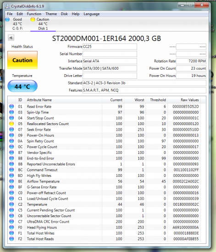This screenshot has width=216, height=252.
Task: Click the status orb for End-to-End Error
Action: [x=11, y=159]
